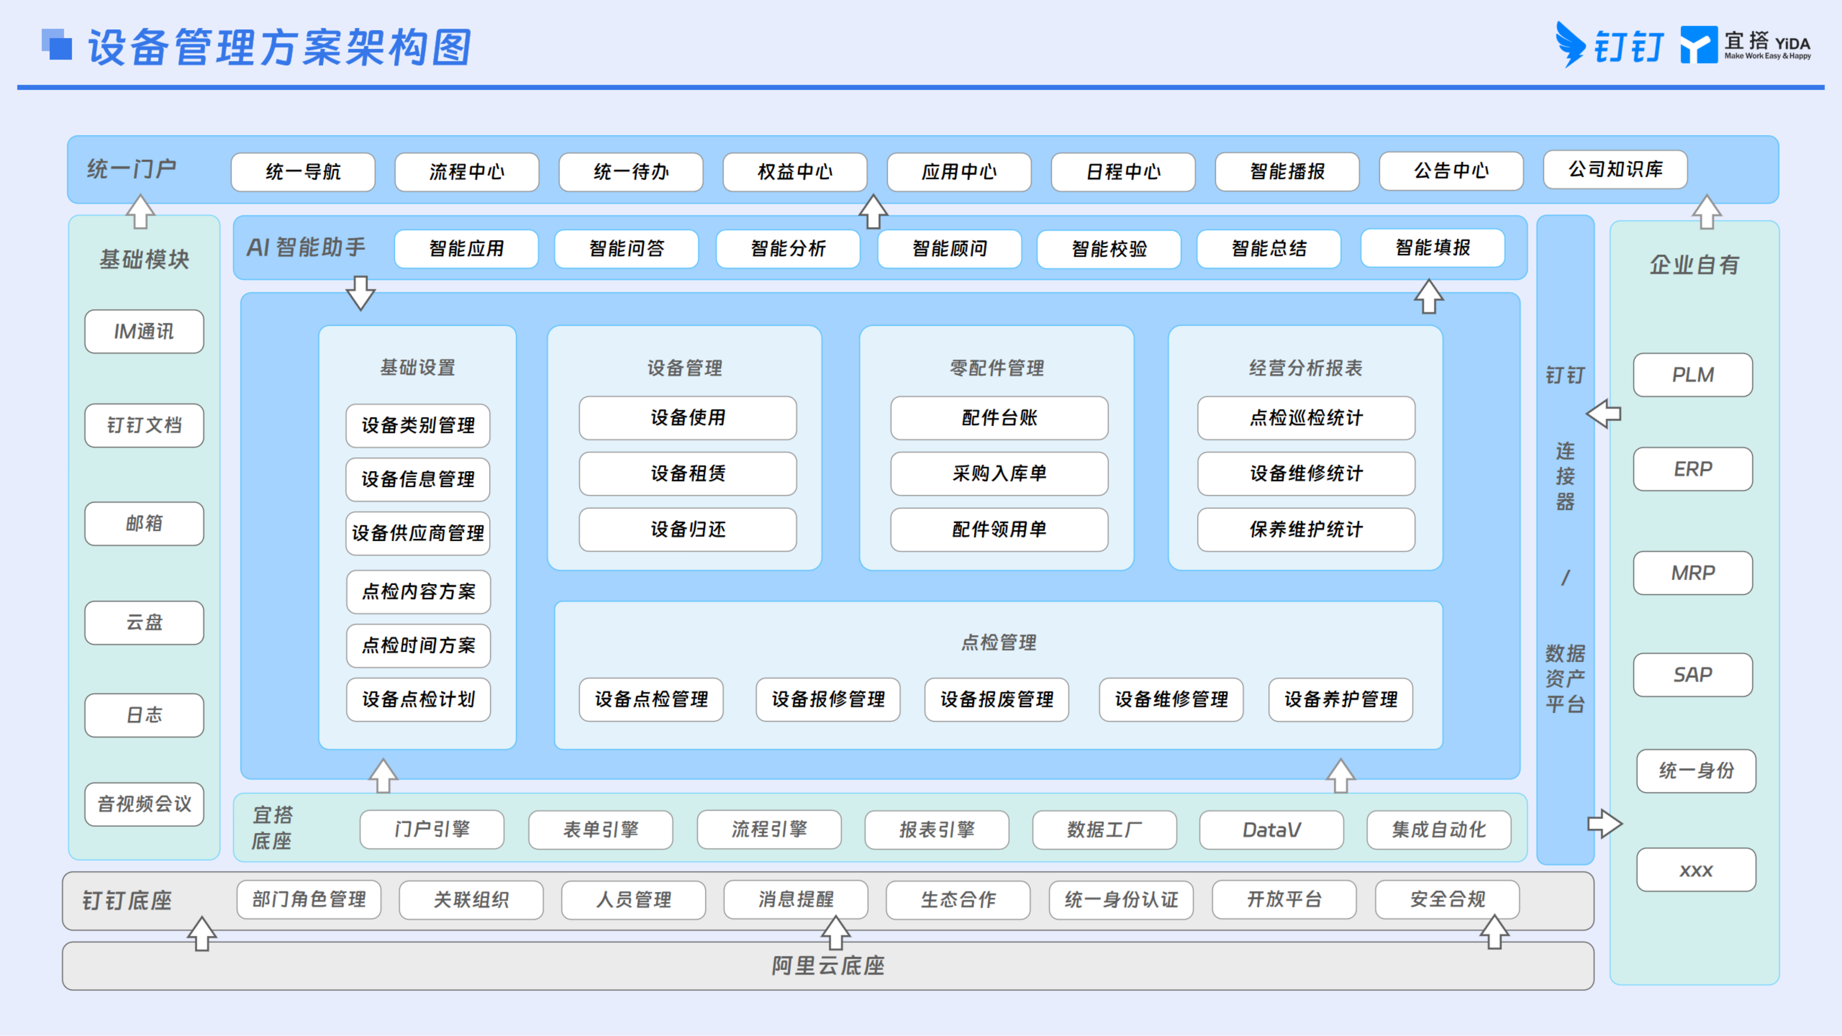Open the 点检时间方案 box
This screenshot has width=1842, height=1036.
click(419, 646)
